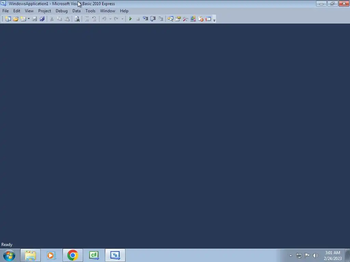
Task: Open the View menu
Action: coord(29,11)
